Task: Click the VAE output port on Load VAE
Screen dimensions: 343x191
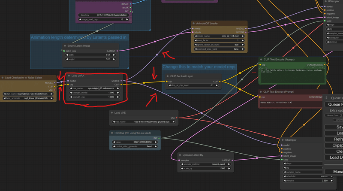Action: [x=177, y=118]
